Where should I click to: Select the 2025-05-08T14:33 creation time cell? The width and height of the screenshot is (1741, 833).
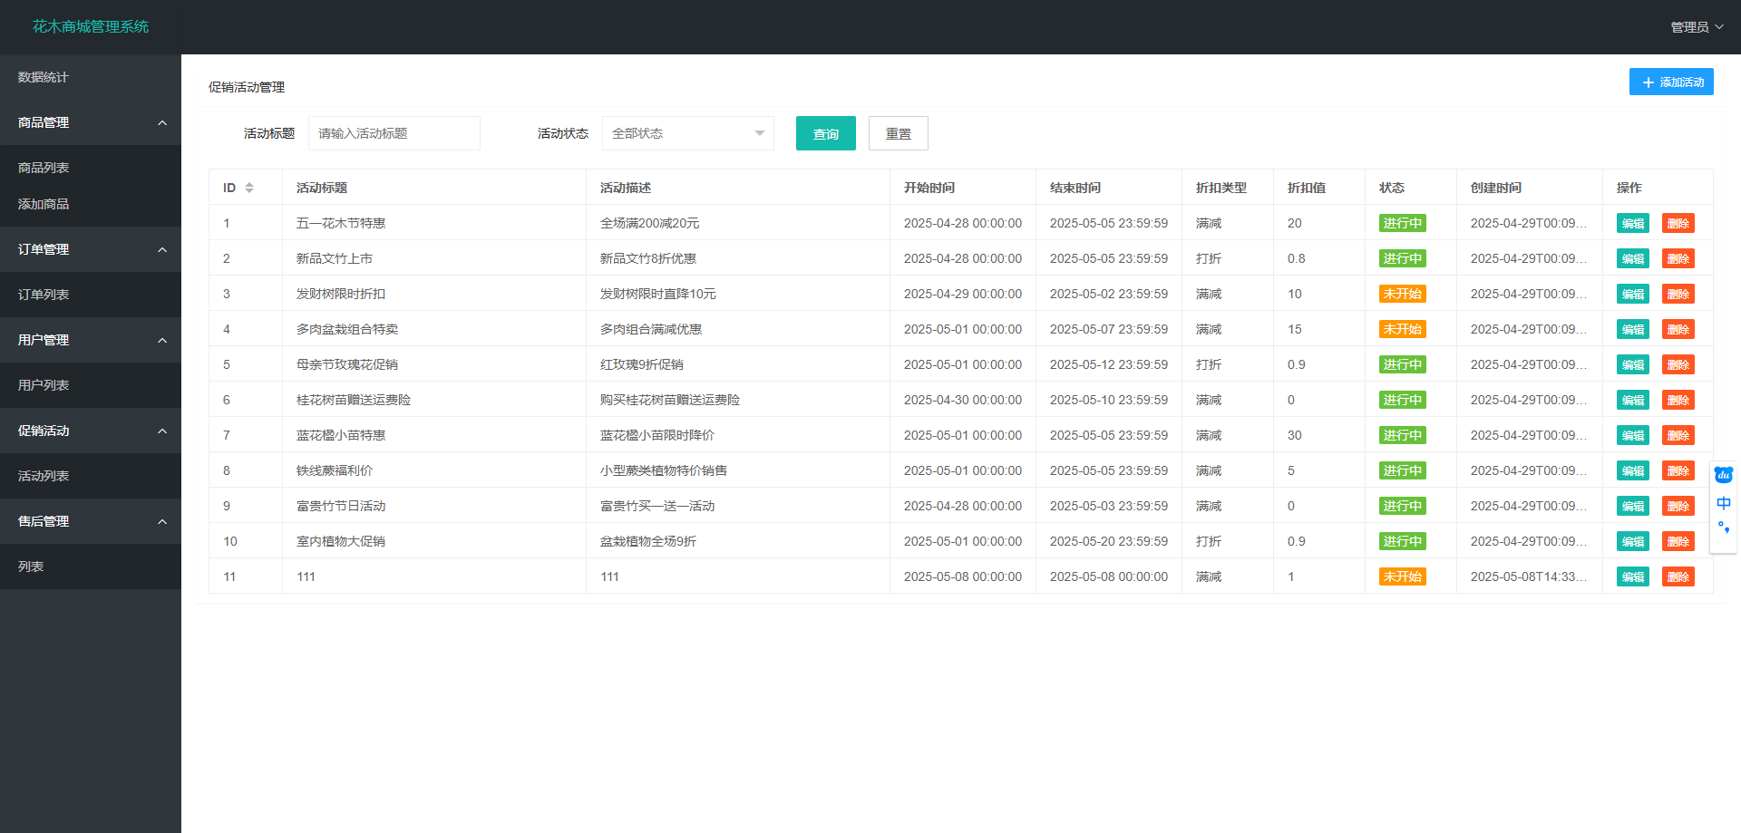[x=1530, y=576]
